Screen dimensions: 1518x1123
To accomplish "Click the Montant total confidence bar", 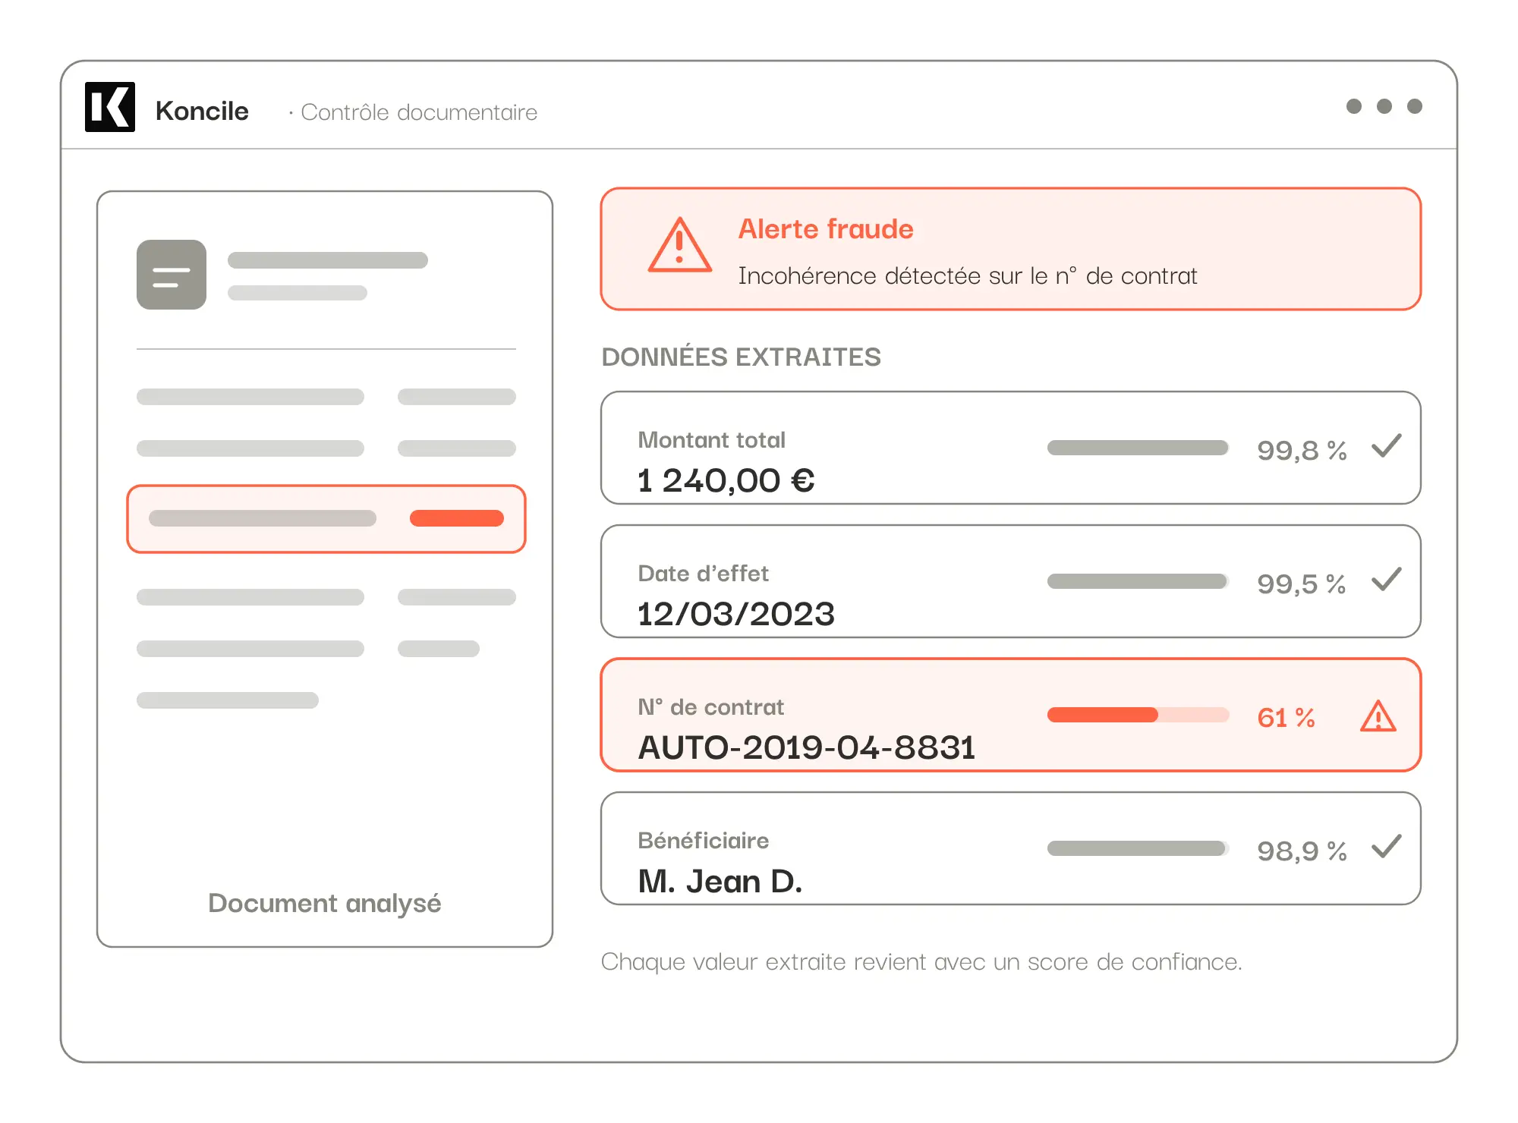I will point(1138,448).
